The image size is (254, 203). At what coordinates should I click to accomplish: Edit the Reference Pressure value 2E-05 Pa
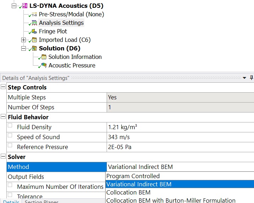[x=180, y=147]
